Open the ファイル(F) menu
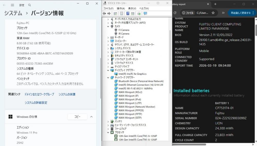This screenshot has height=146, width=257. [108, 8]
